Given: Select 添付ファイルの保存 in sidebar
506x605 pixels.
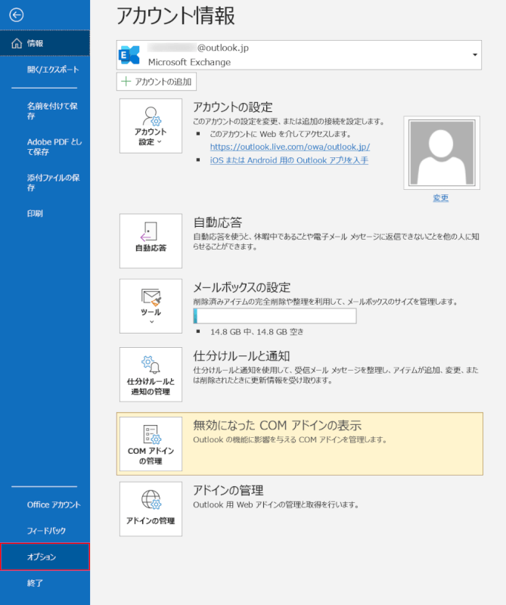Looking at the screenshot, I should [52, 182].
